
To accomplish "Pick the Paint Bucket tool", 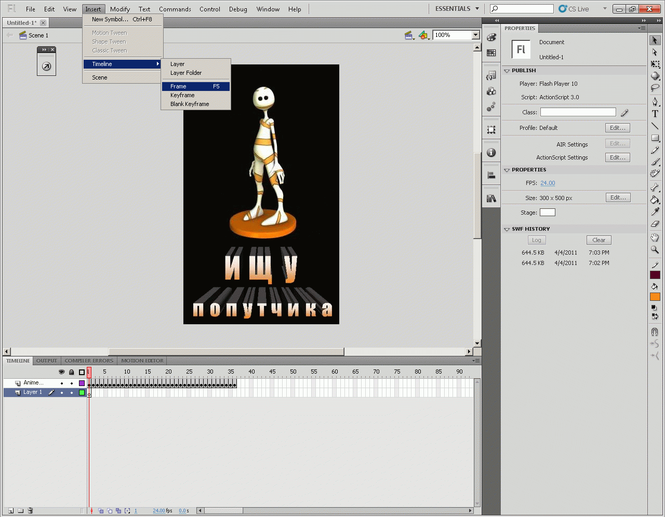I will pos(655,200).
